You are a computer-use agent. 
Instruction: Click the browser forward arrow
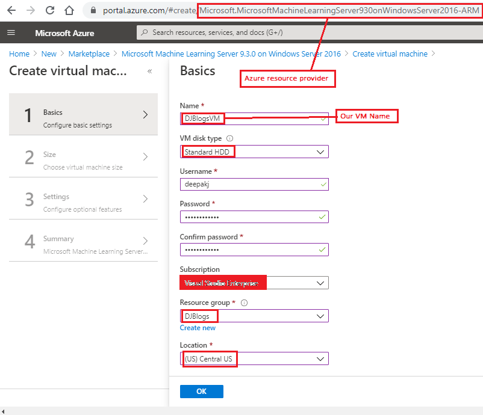coord(31,10)
